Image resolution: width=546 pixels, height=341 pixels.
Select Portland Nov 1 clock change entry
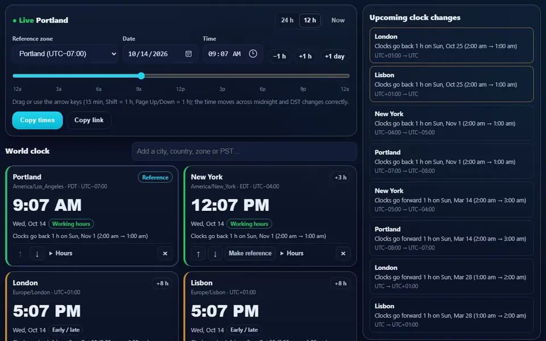pos(452,161)
